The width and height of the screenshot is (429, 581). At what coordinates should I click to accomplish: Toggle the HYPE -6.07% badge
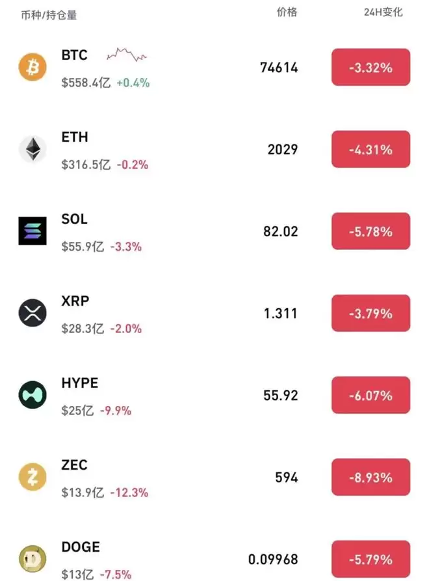click(x=371, y=395)
